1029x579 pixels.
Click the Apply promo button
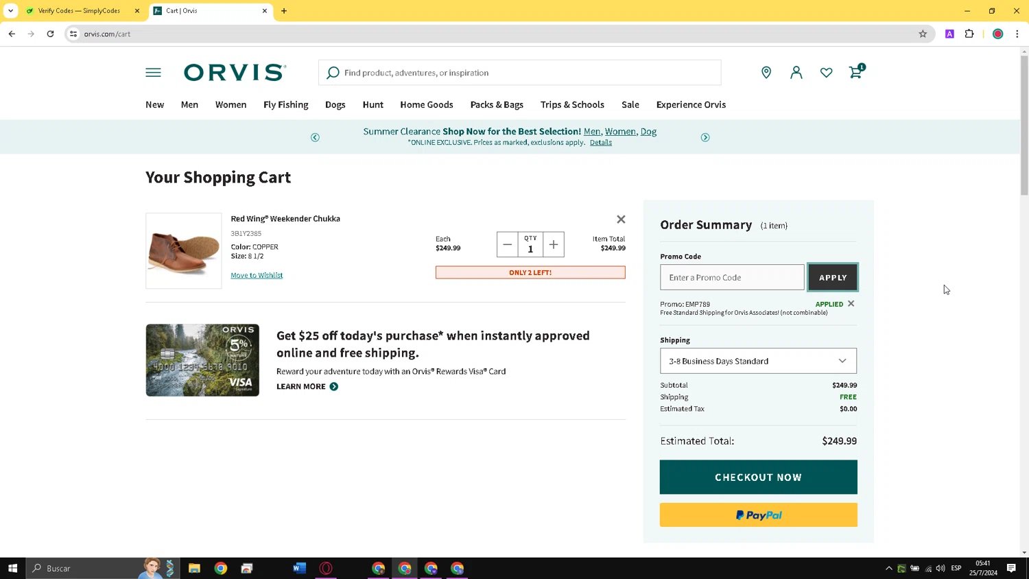coord(833,277)
